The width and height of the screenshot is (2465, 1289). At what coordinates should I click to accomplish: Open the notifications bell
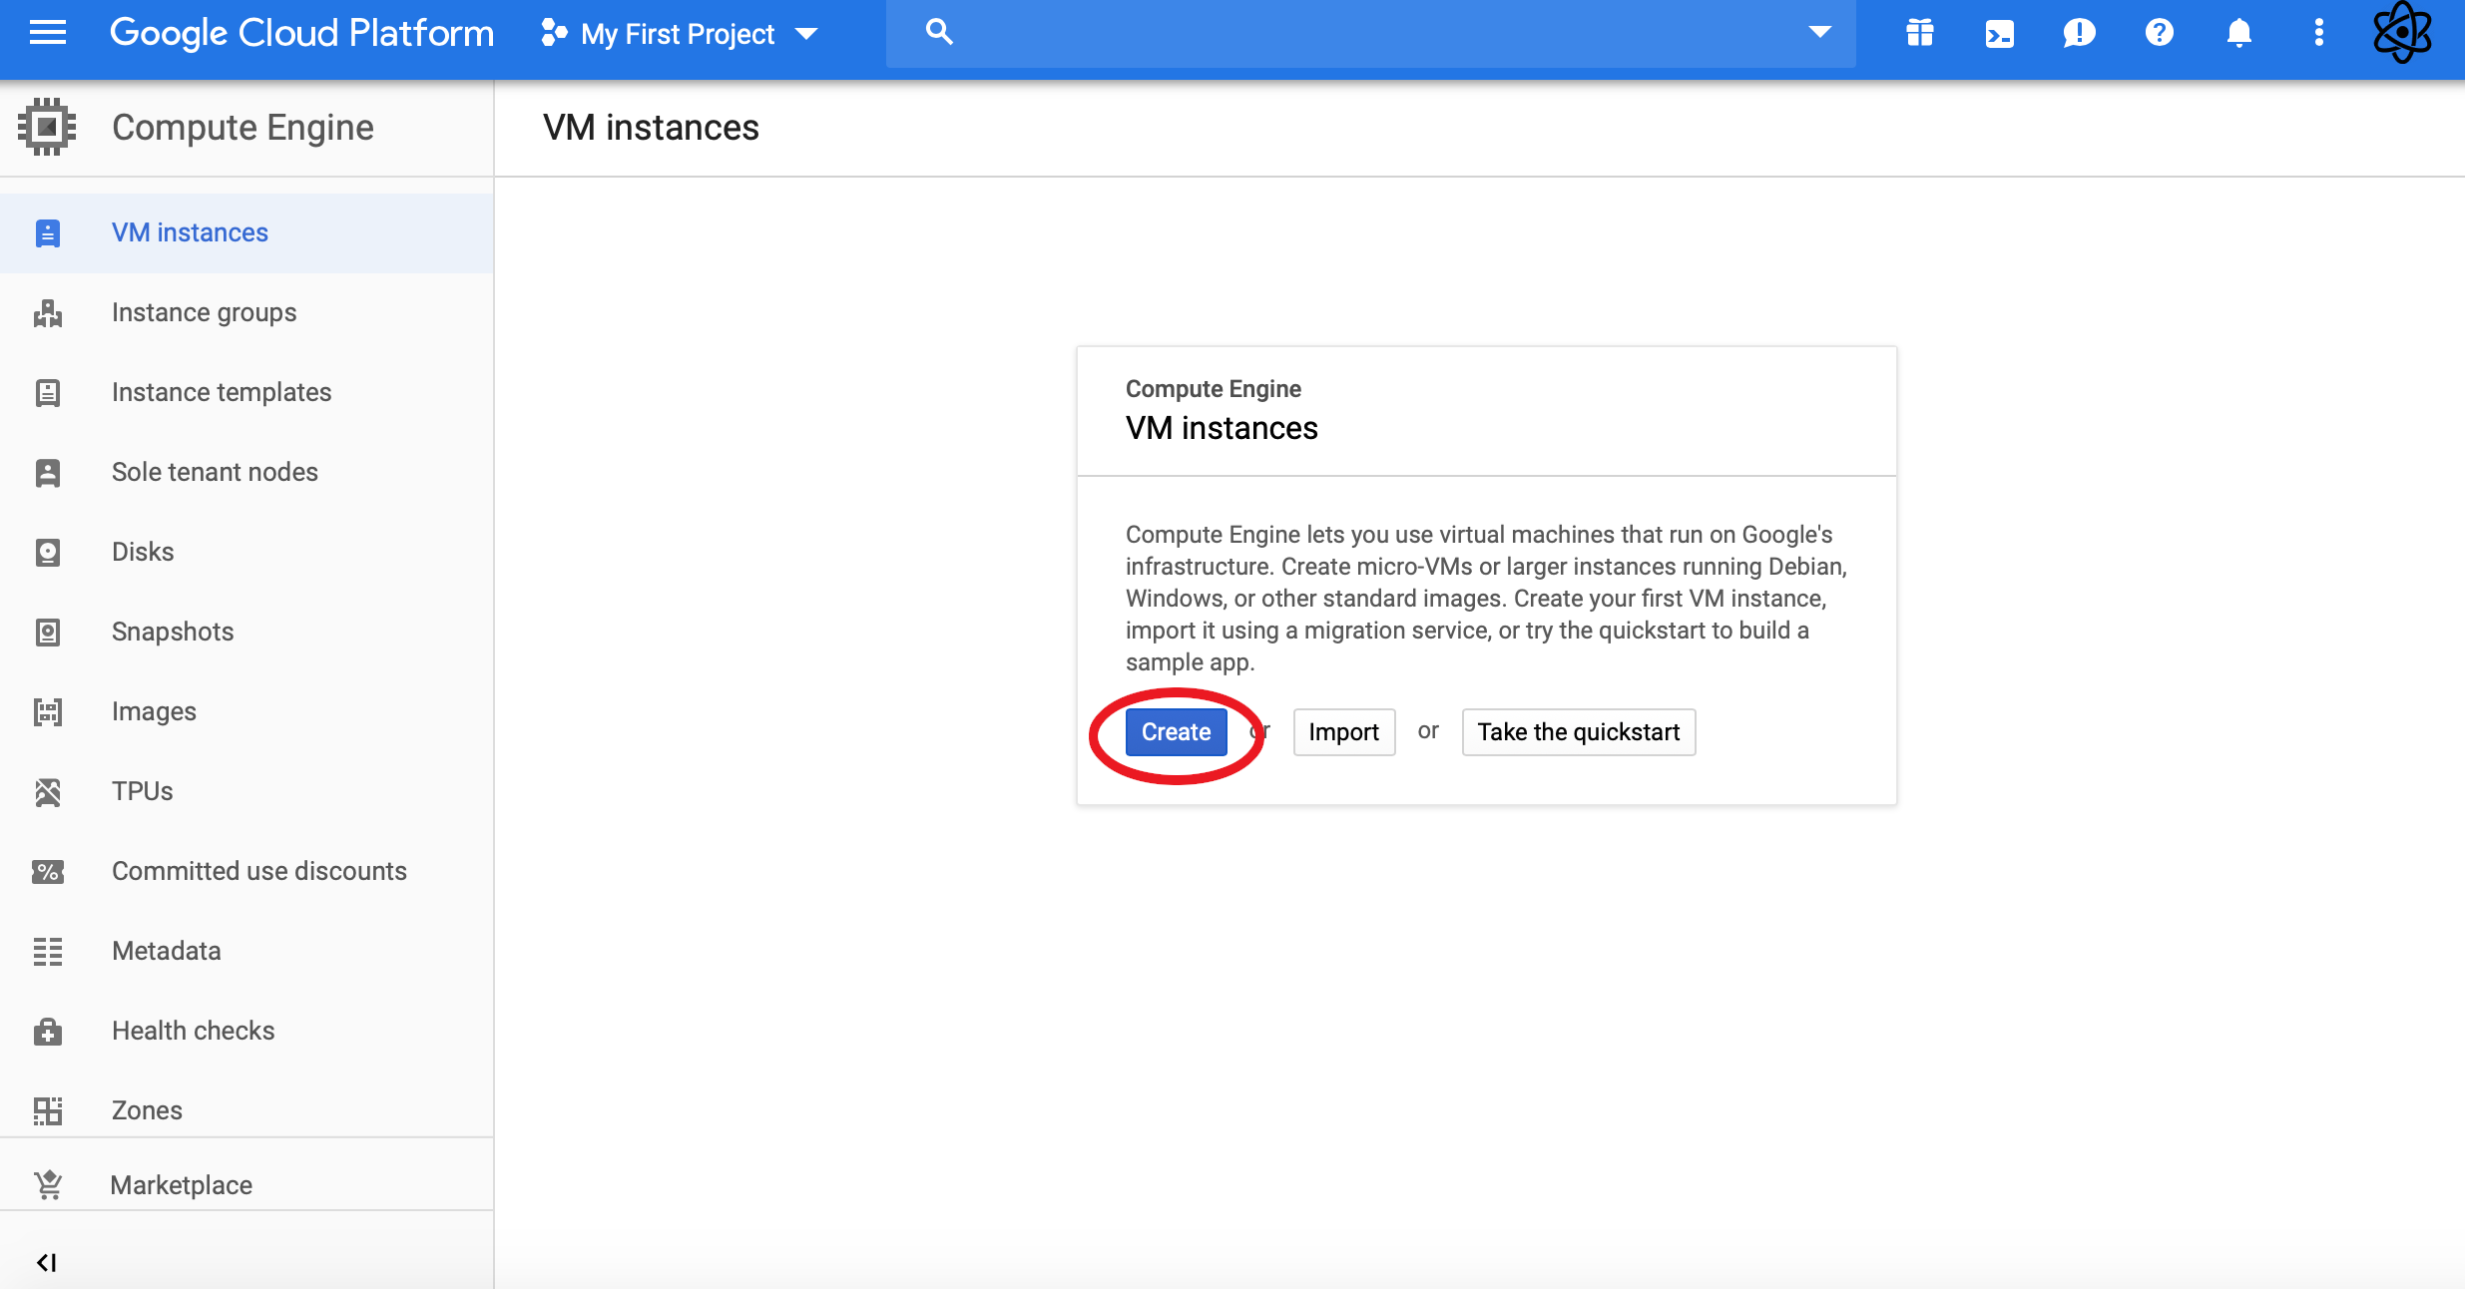point(2239,33)
